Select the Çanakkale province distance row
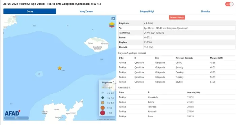 (x=177, y=97)
